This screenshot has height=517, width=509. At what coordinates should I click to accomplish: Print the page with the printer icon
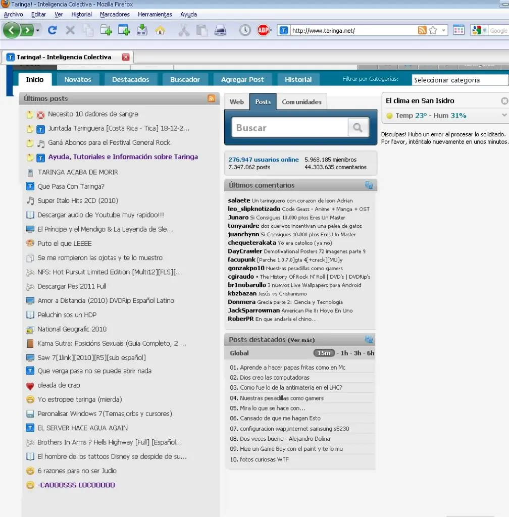220,30
